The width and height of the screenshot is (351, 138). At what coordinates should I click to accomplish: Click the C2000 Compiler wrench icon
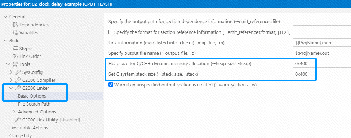18,80
